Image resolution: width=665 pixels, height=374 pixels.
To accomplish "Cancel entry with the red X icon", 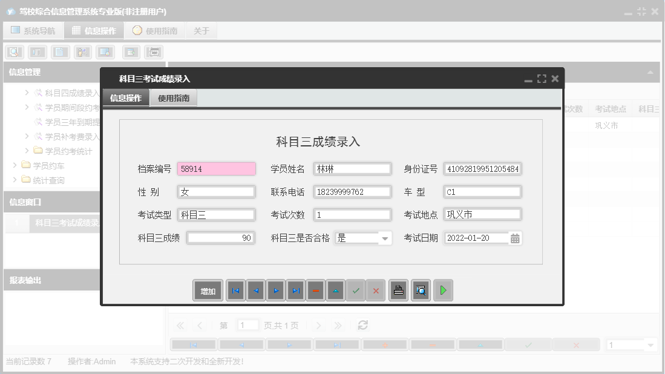I will tap(375, 290).
